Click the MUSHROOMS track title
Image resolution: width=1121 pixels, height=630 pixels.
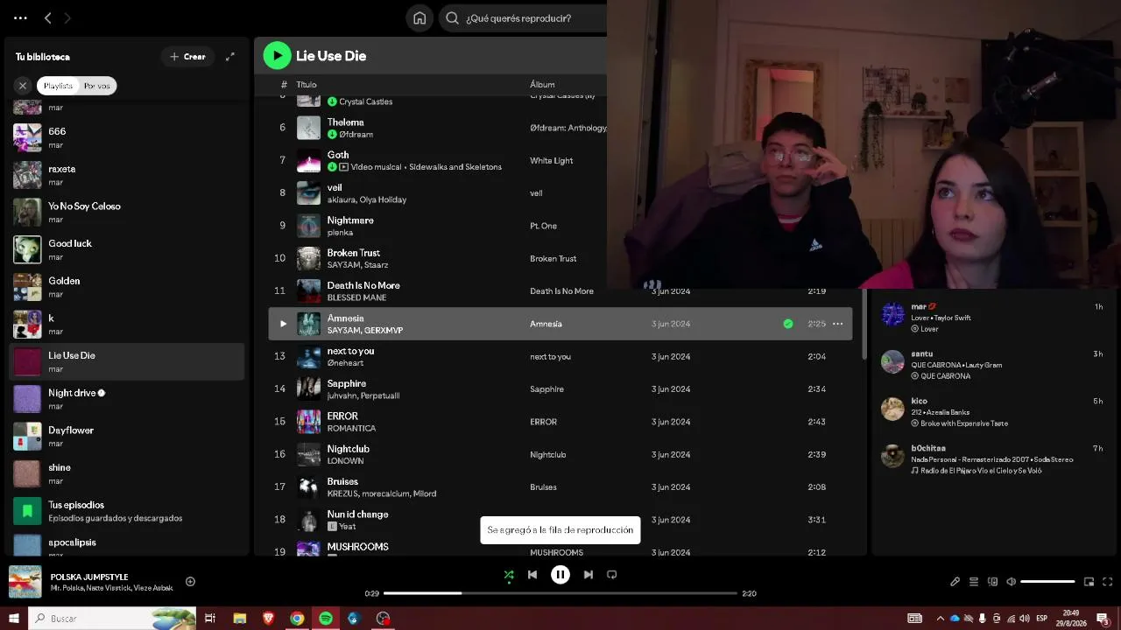coord(357,547)
